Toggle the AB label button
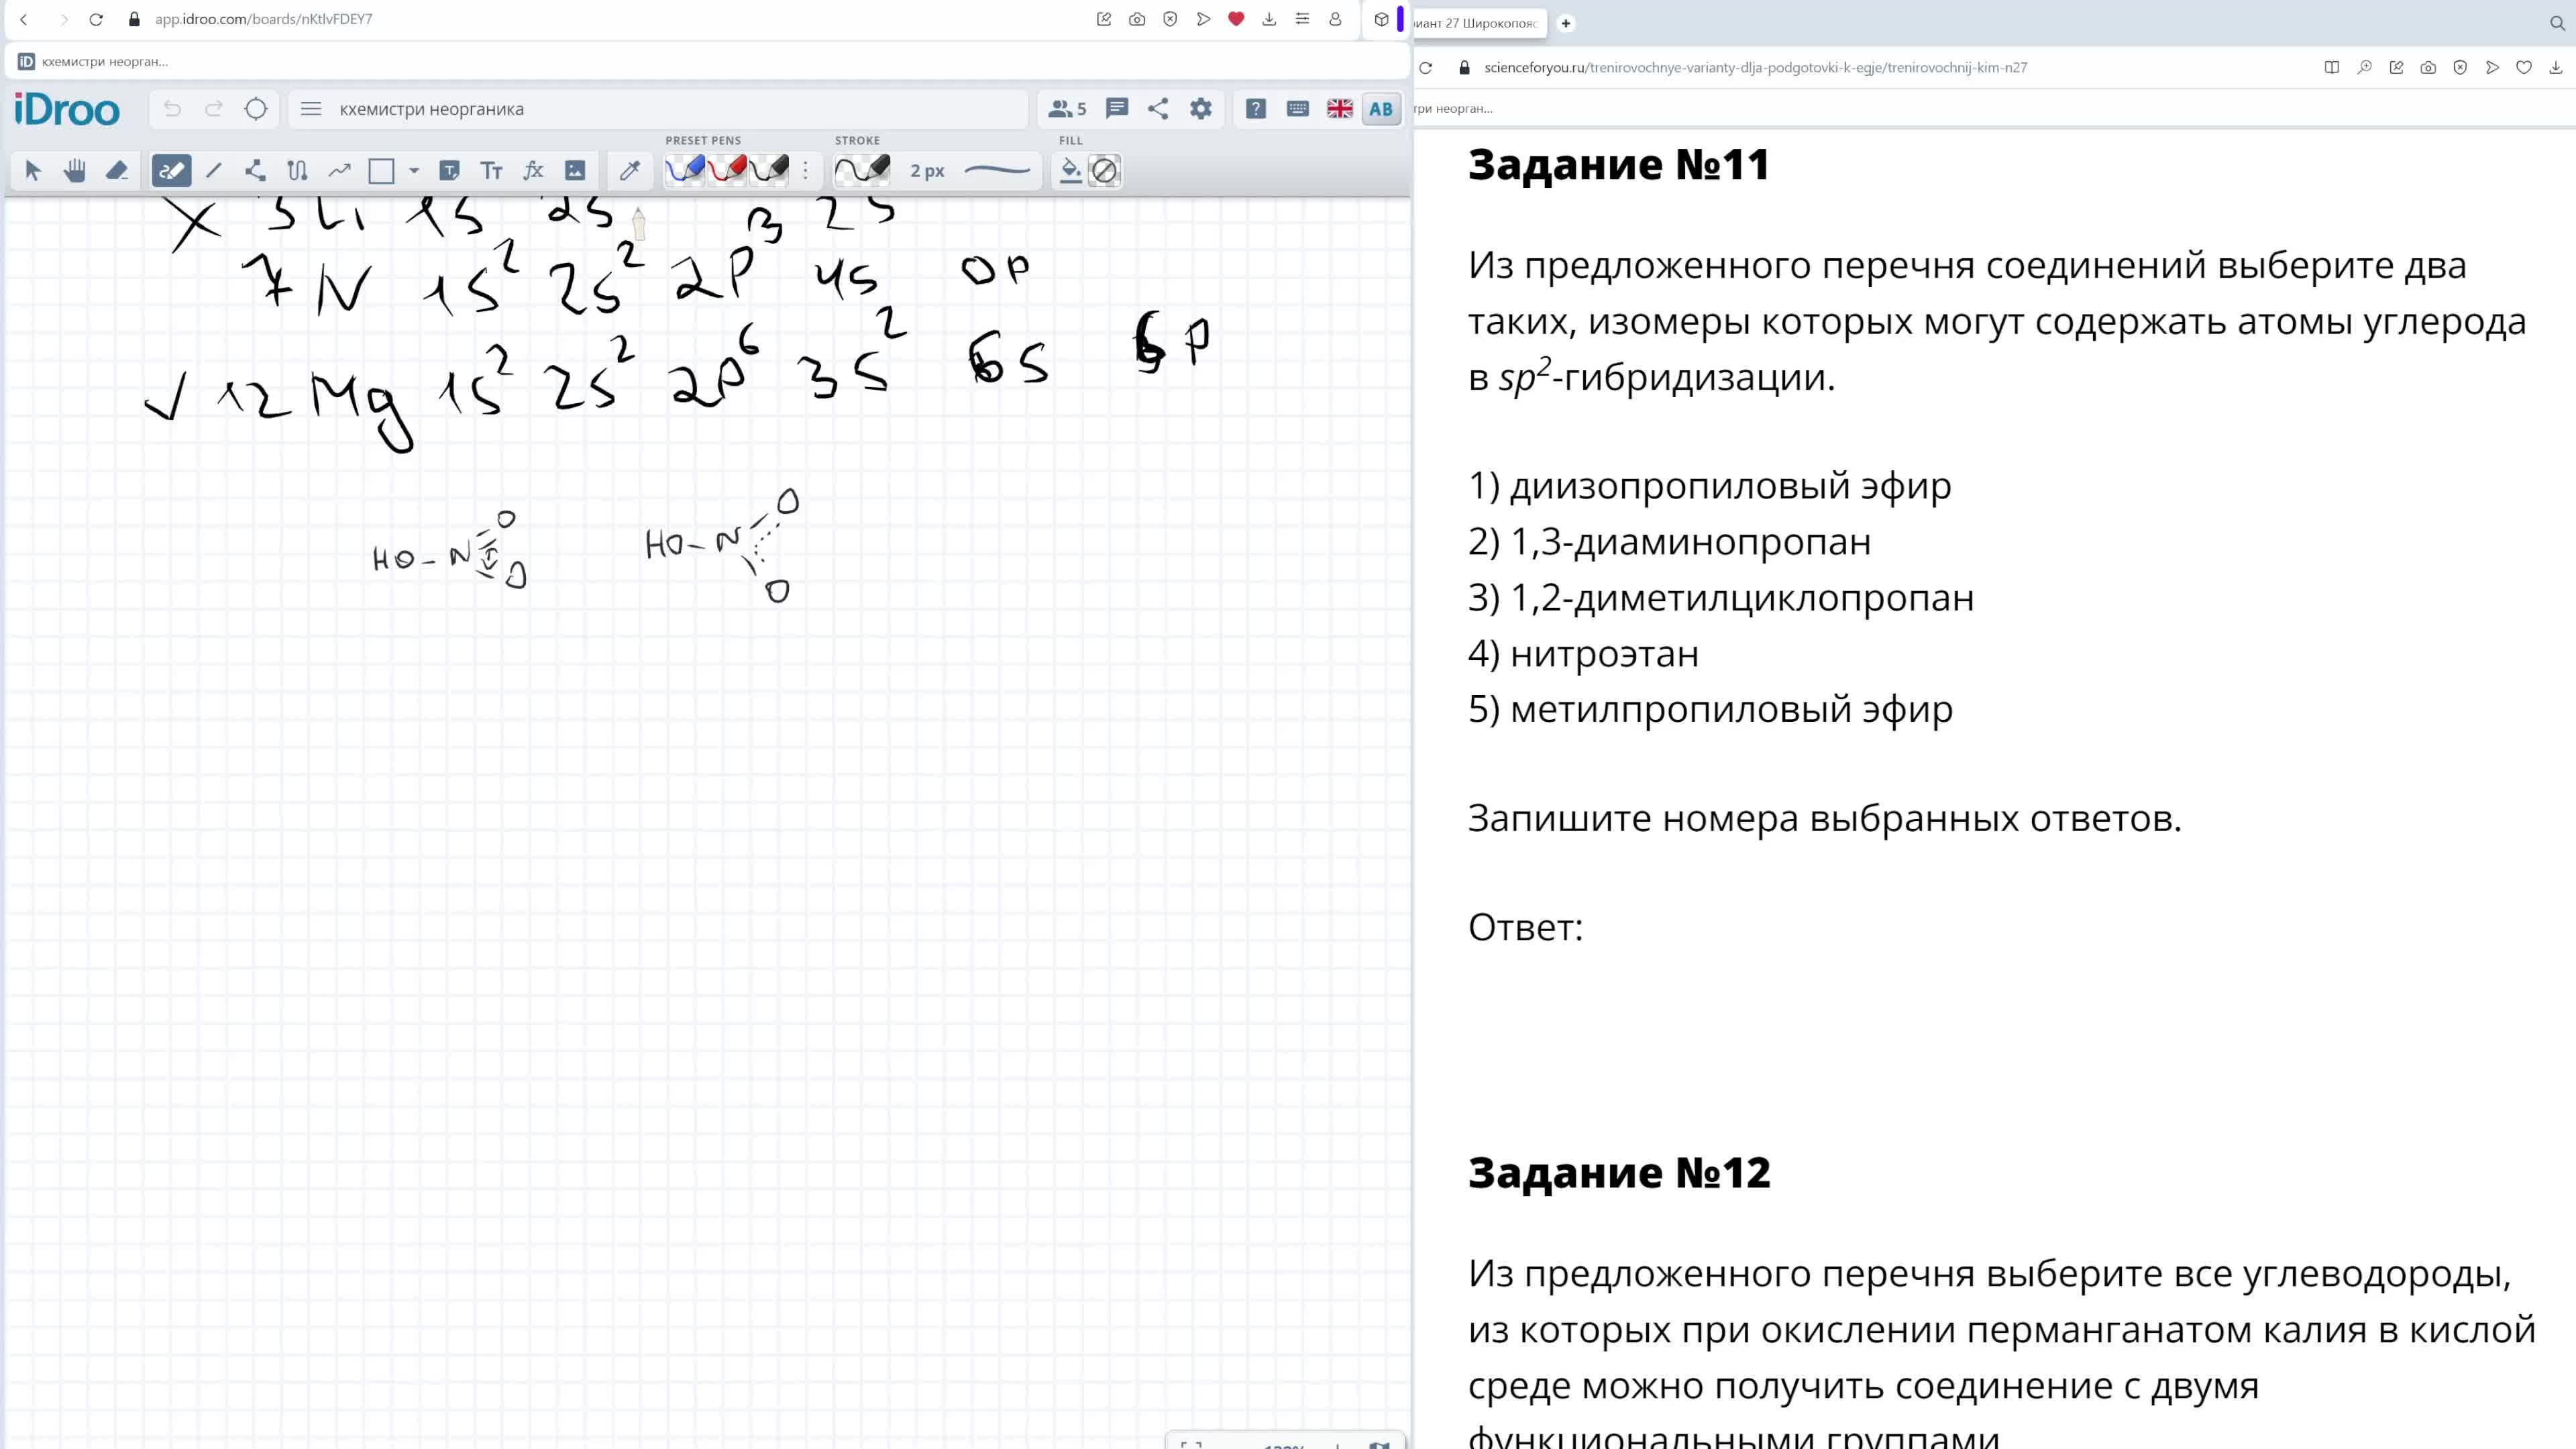 coord(1381,109)
